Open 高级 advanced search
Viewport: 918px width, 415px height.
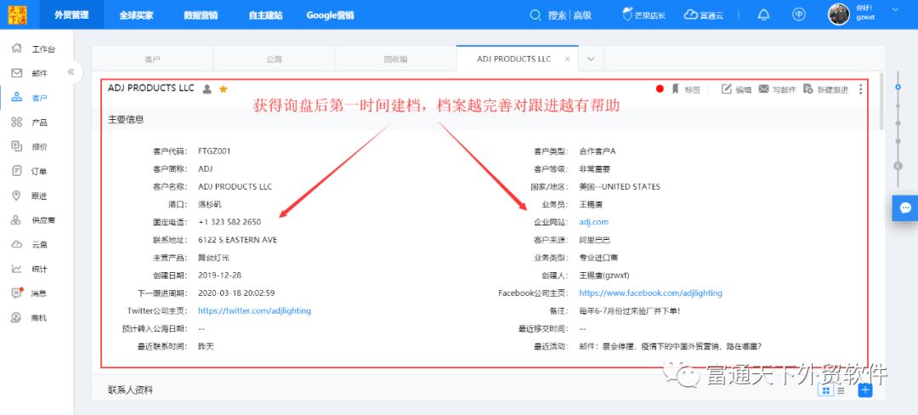pos(582,16)
